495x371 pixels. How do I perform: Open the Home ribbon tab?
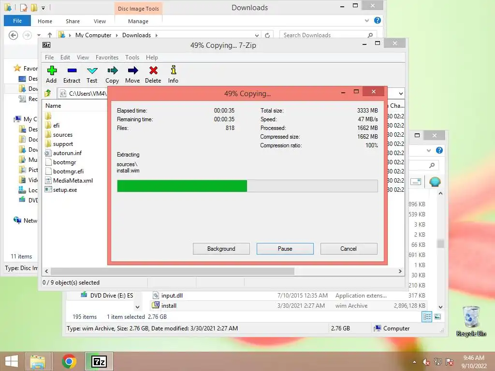click(45, 21)
